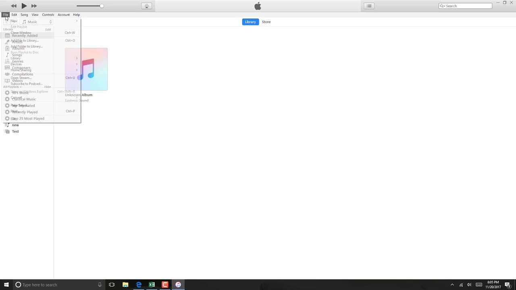516x290 pixels.
Task: Select the 'Test' playlist in sidebar
Action: (x=15, y=131)
